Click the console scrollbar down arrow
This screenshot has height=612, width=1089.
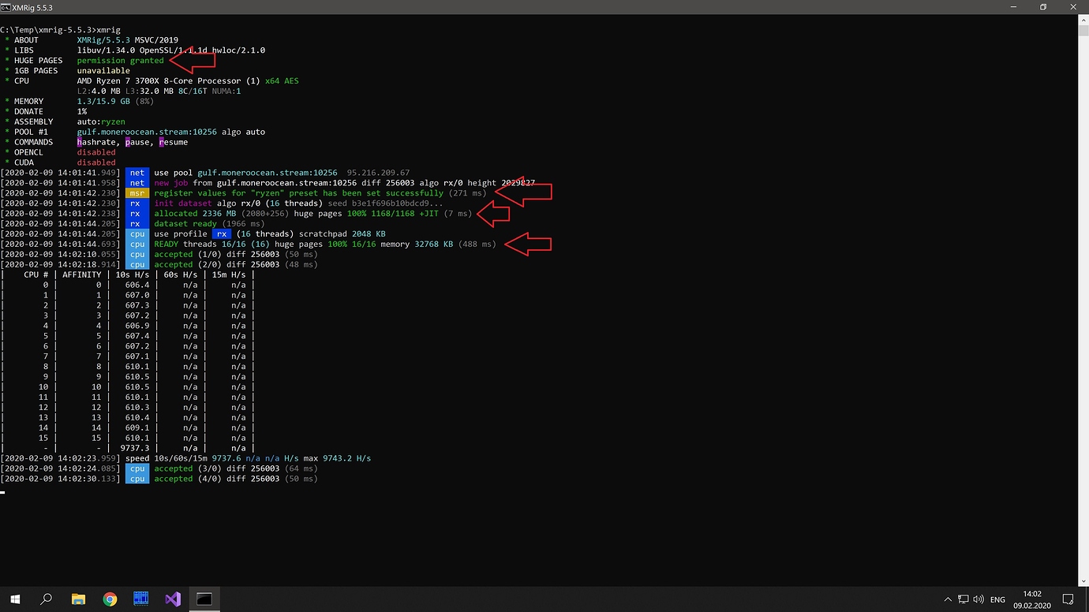(1083, 581)
